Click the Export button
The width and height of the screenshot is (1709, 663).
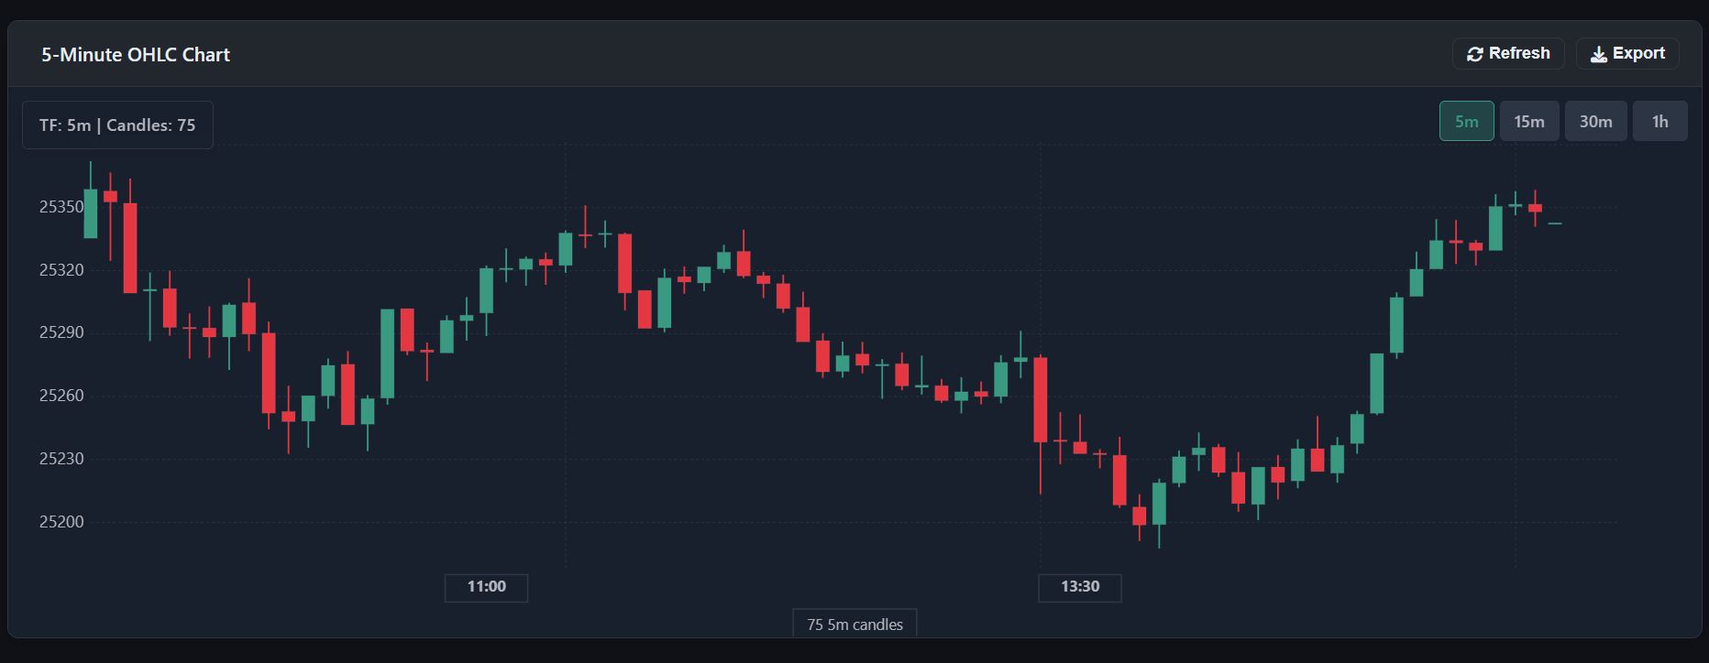point(1627,53)
